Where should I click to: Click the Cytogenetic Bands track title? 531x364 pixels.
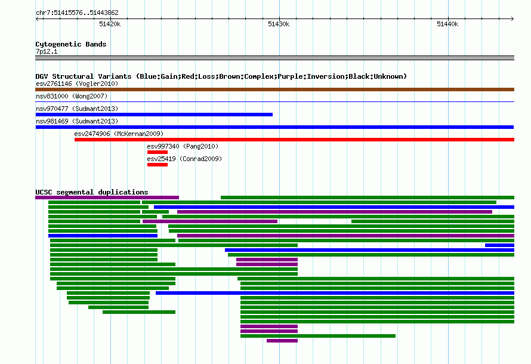pyautogui.click(x=71, y=44)
